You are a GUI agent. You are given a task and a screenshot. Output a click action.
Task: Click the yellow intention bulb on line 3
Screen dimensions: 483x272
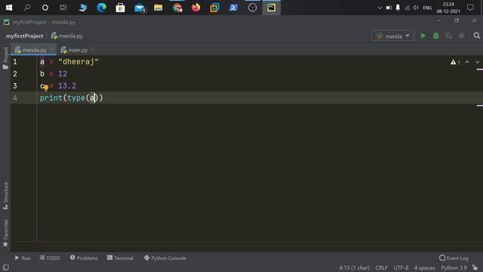coord(46,88)
